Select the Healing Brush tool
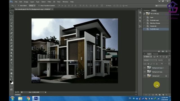180x101 pixels. coord(11,33)
